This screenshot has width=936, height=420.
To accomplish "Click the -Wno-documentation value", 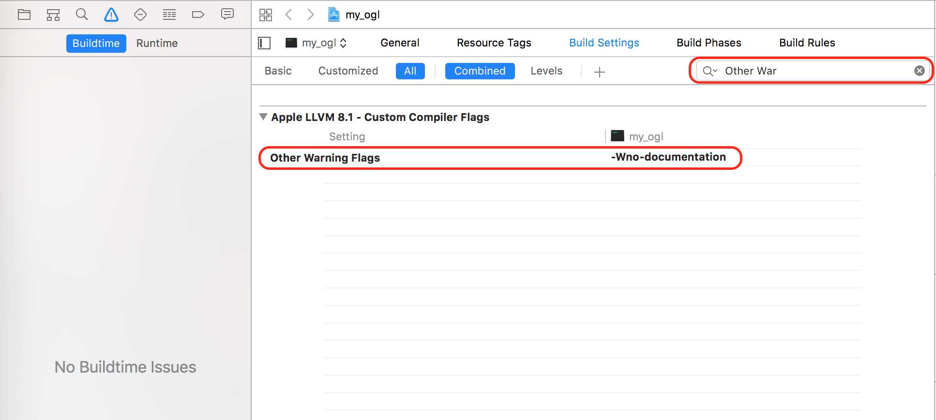I will tap(668, 157).
